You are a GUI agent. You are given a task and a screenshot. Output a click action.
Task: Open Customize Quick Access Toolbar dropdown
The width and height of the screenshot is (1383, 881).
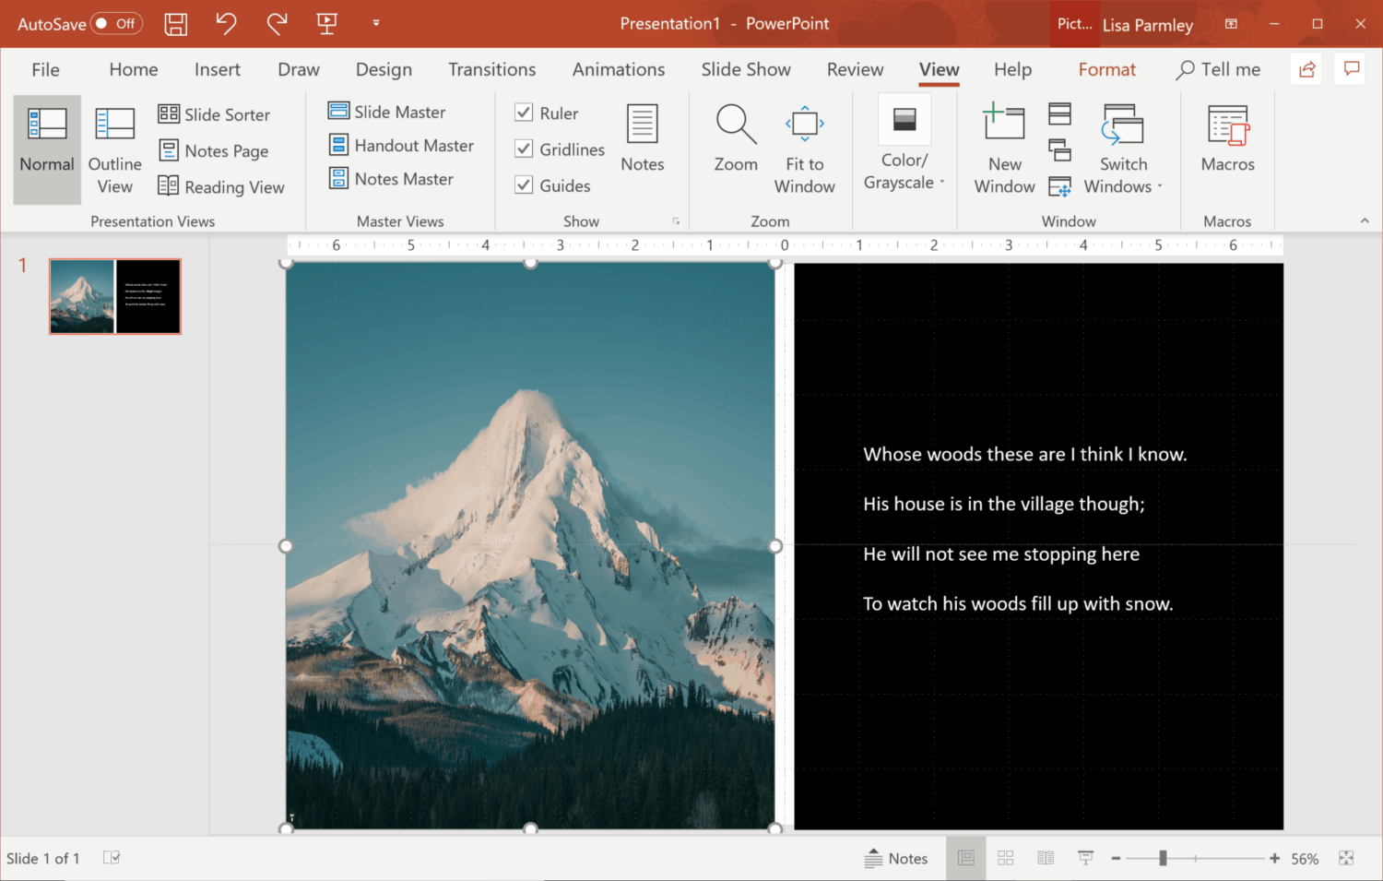point(376,23)
